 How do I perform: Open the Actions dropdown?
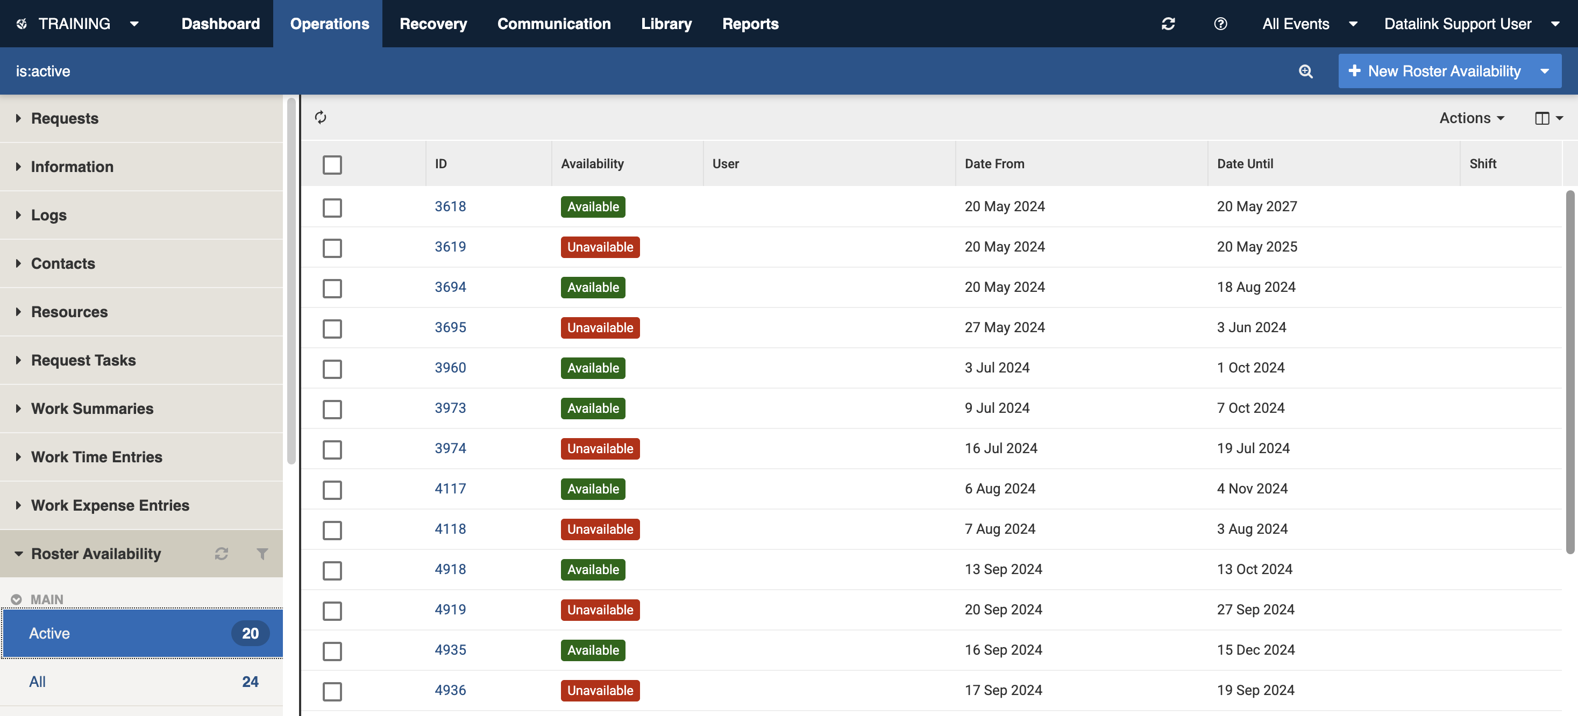click(1472, 118)
